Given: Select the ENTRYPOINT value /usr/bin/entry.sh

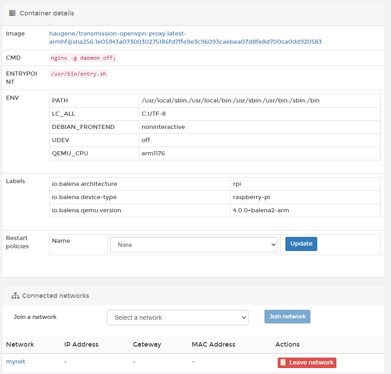Looking at the screenshot, I should [78, 73].
